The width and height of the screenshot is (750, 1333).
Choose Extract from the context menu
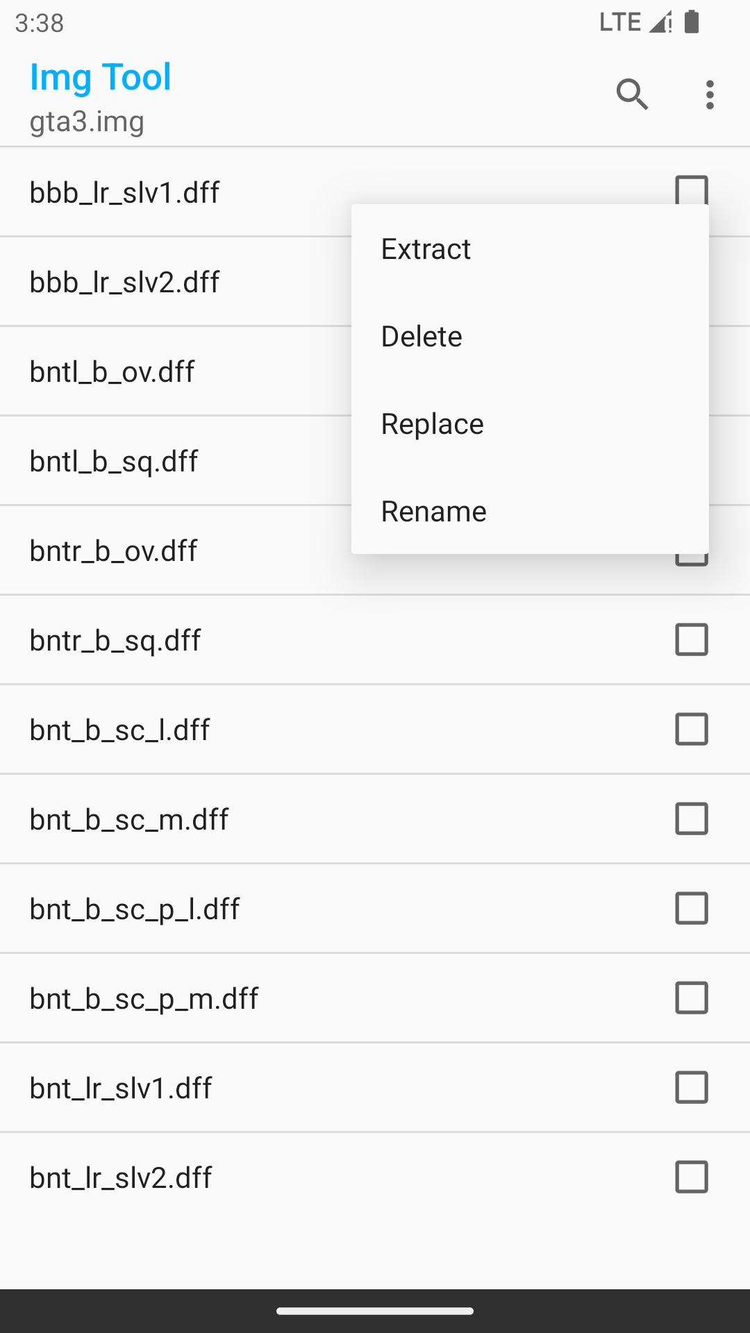(426, 249)
